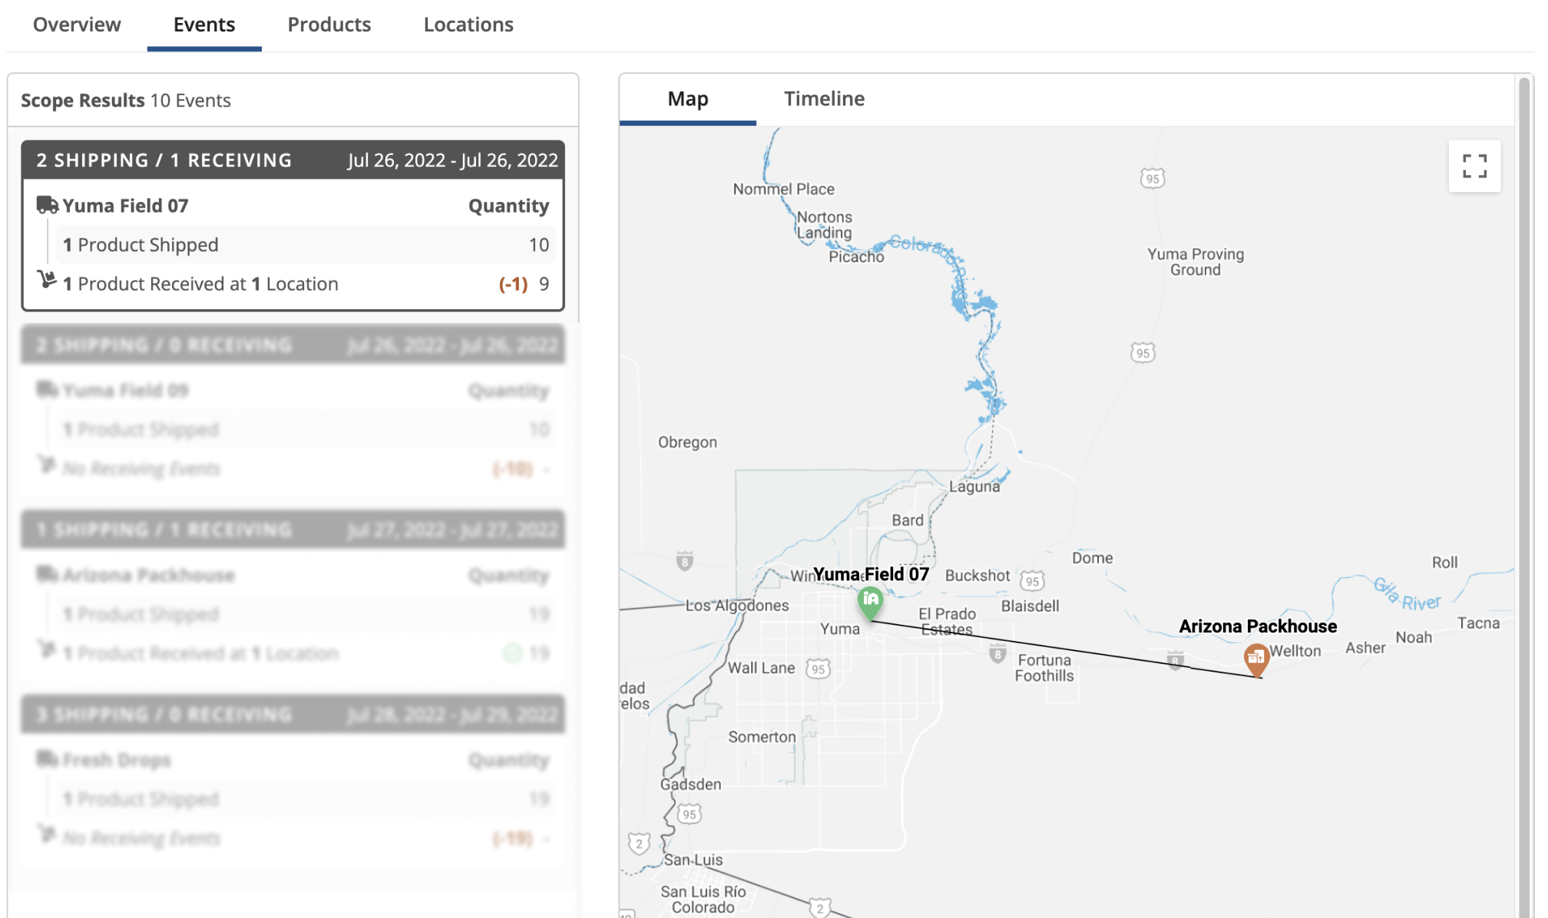This screenshot has height=918, width=1548.
Task: Switch to the Timeline tab
Action: (x=823, y=99)
